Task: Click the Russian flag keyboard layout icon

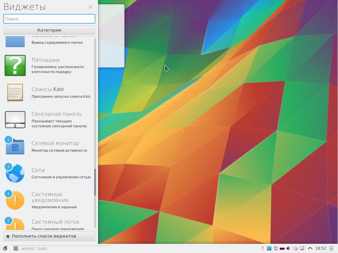Action: point(282,248)
